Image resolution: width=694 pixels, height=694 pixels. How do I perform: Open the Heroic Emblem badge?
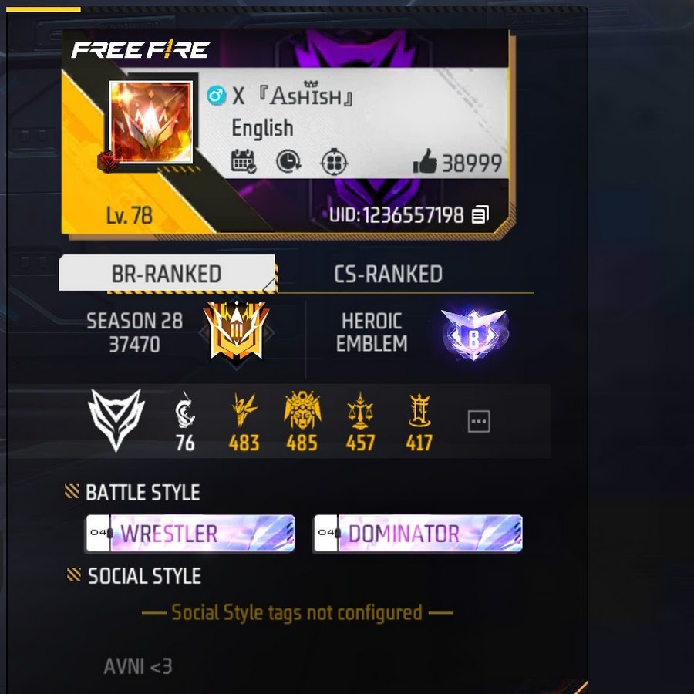pos(474,334)
